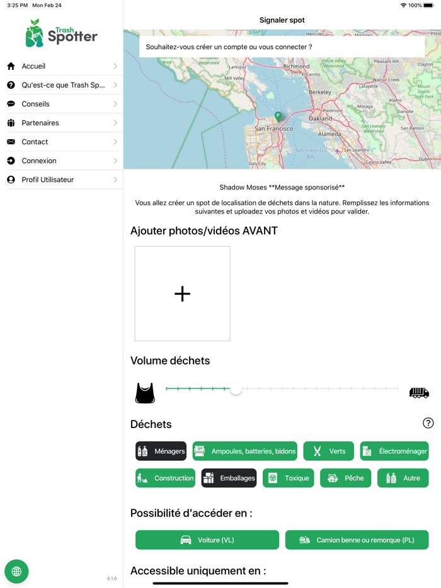Expand the Profil Utilisateur row chevron
Image resolution: width=441 pixels, height=588 pixels.
click(115, 179)
